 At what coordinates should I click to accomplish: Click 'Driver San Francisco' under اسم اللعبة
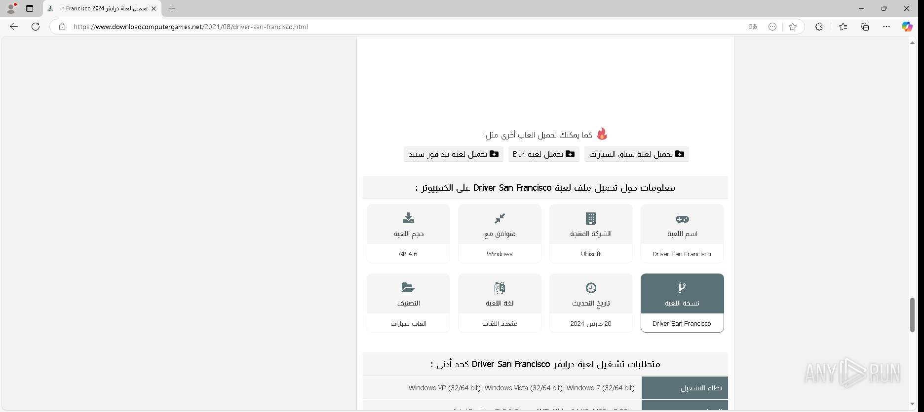pos(682,254)
